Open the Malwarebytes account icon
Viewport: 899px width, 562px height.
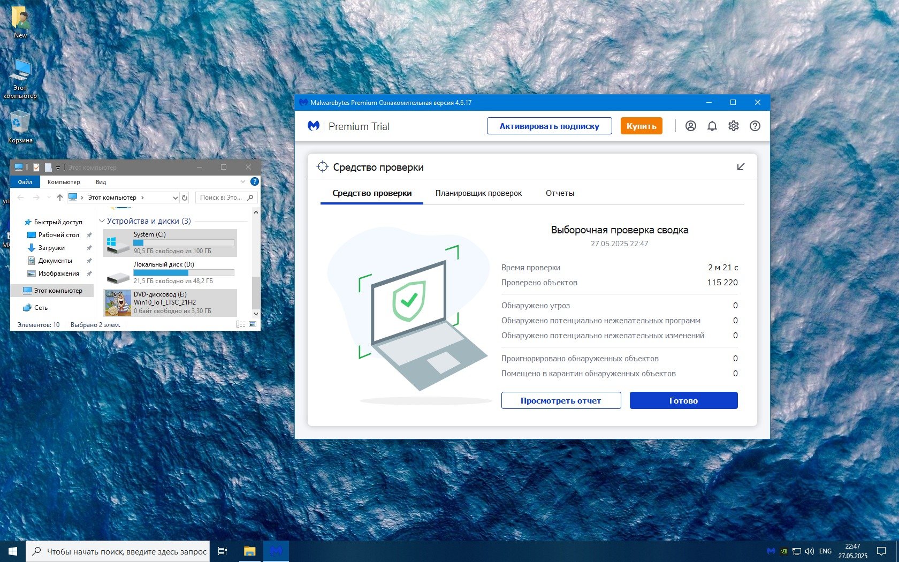pyautogui.click(x=690, y=126)
